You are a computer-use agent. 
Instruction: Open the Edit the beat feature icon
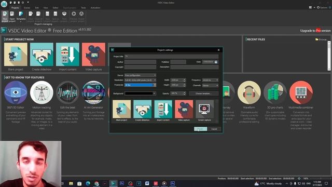point(67,92)
